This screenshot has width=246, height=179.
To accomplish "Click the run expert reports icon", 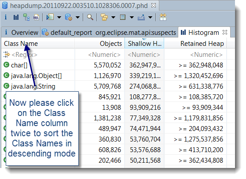I will point(68,17).
